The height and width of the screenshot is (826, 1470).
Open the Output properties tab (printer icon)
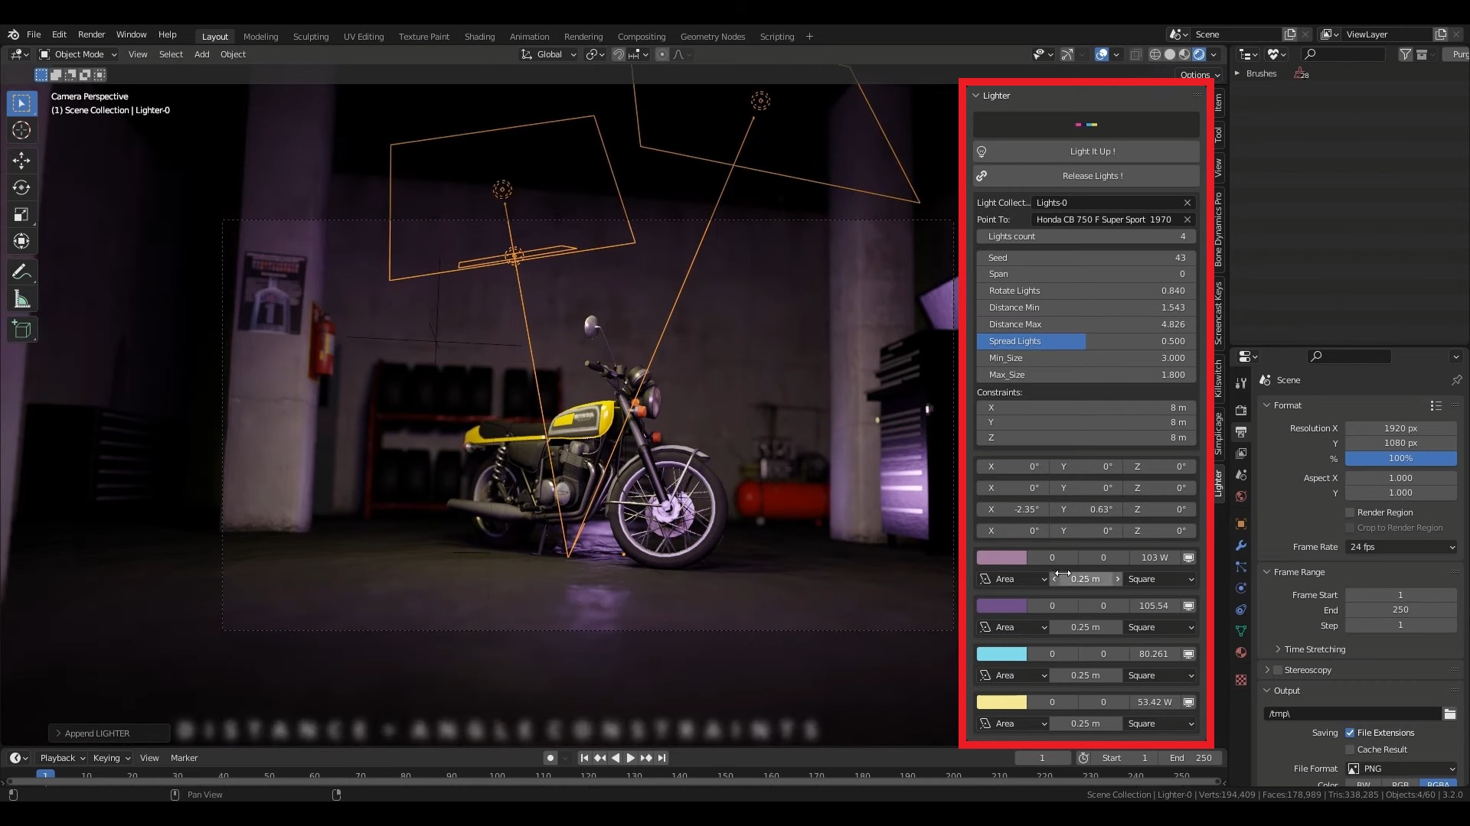[1240, 432]
